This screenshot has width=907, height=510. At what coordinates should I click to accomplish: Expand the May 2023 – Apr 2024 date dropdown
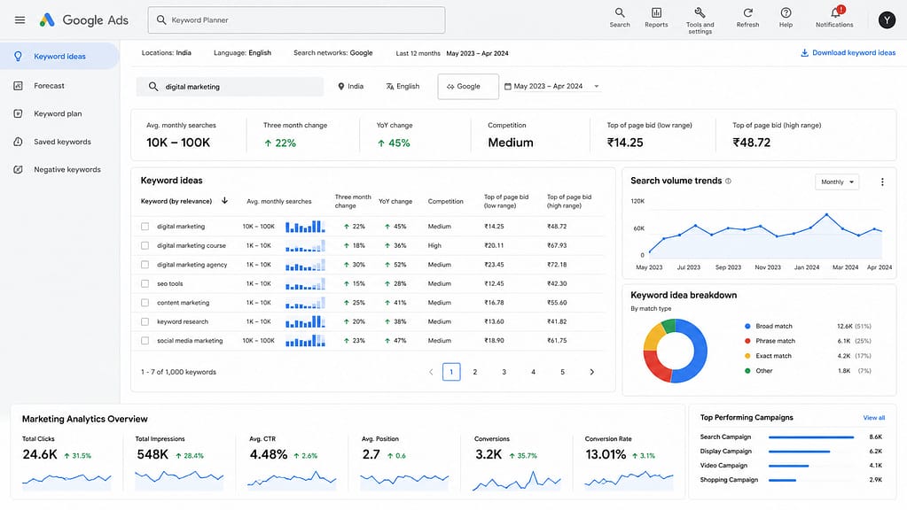(x=597, y=87)
